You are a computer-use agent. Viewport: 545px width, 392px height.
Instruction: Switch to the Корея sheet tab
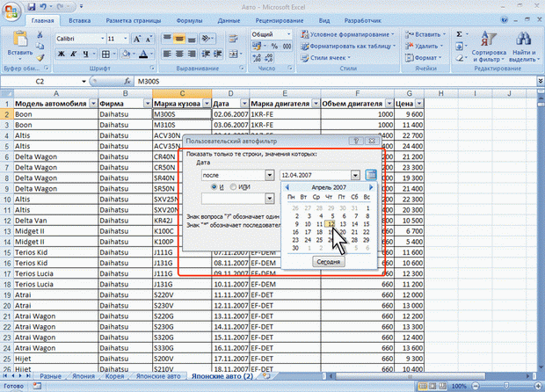pyautogui.click(x=114, y=376)
